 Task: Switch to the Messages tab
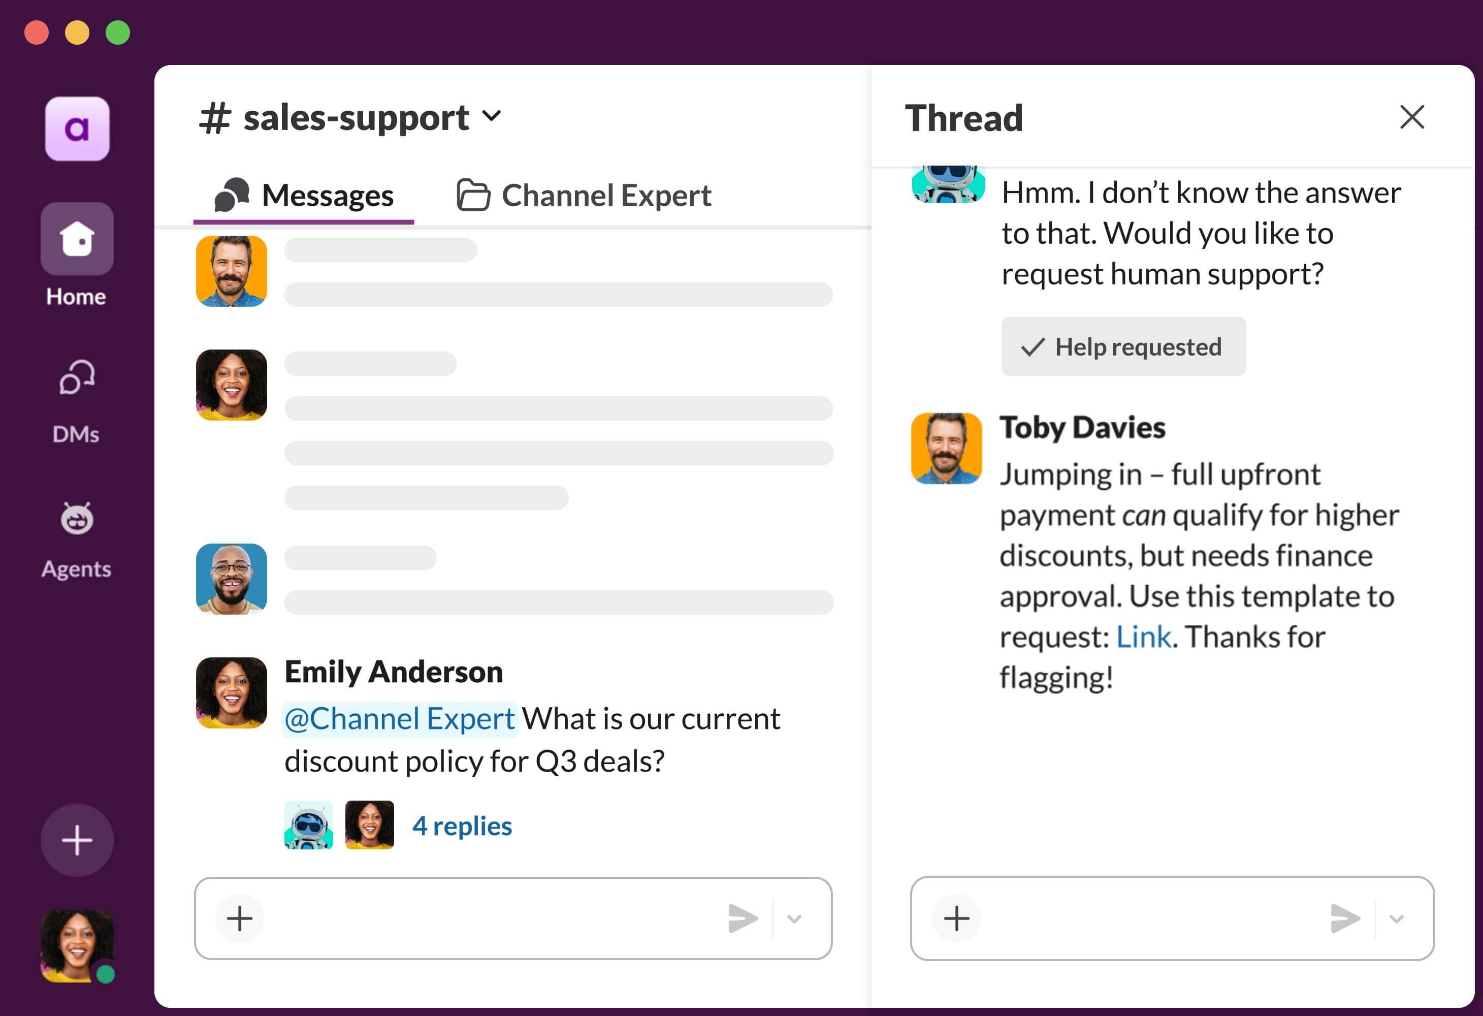click(x=304, y=195)
